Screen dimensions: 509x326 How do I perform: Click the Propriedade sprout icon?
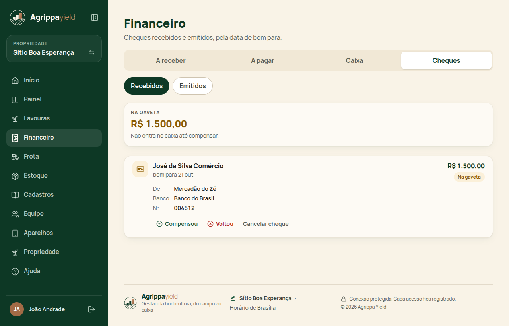coord(15,252)
